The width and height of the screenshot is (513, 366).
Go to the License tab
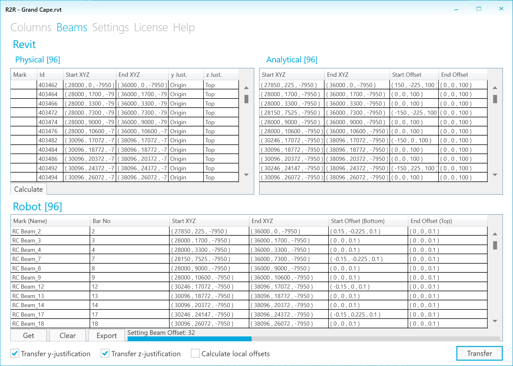(151, 28)
